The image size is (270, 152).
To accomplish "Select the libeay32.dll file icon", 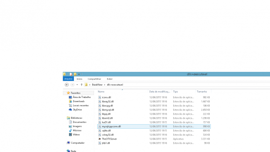I will tap(100, 101).
